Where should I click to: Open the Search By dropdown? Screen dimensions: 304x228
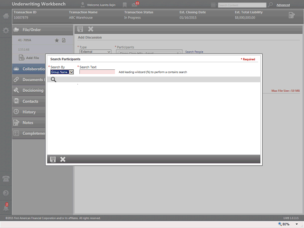coord(62,72)
